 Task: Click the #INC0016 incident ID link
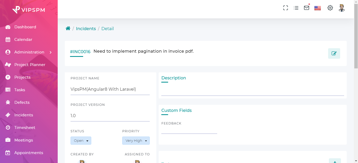point(80,52)
